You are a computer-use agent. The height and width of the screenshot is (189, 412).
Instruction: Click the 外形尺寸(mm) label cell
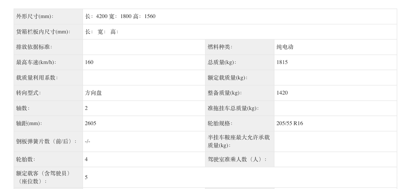[x=35, y=16]
